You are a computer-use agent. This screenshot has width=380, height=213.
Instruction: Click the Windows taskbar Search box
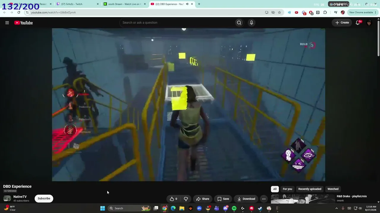click(x=129, y=208)
